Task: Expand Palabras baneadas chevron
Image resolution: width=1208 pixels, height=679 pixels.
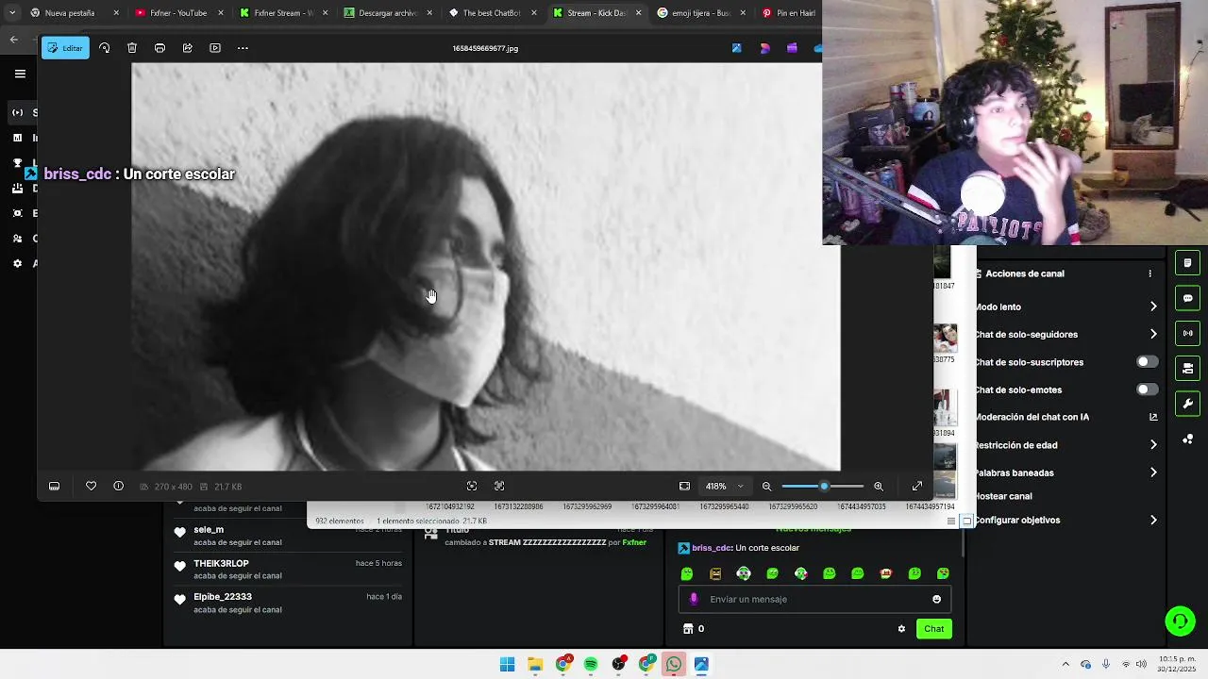Action: tap(1153, 472)
